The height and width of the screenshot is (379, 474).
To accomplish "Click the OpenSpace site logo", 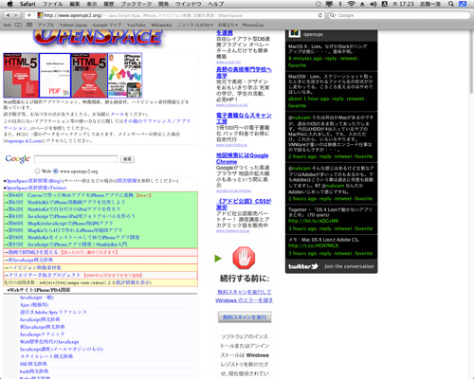I will (x=98, y=37).
